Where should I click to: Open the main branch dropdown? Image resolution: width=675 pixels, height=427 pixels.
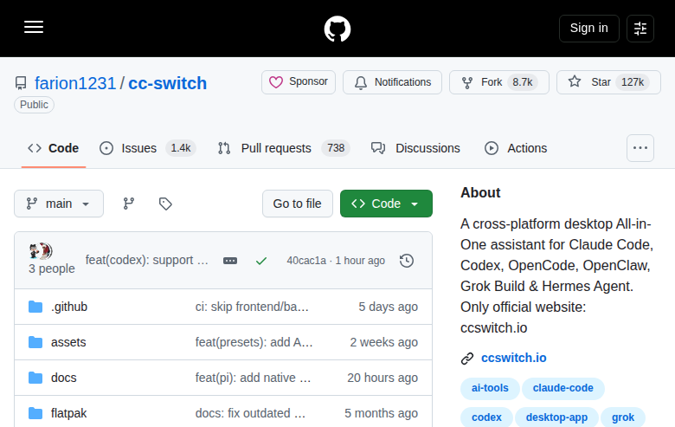tap(59, 204)
